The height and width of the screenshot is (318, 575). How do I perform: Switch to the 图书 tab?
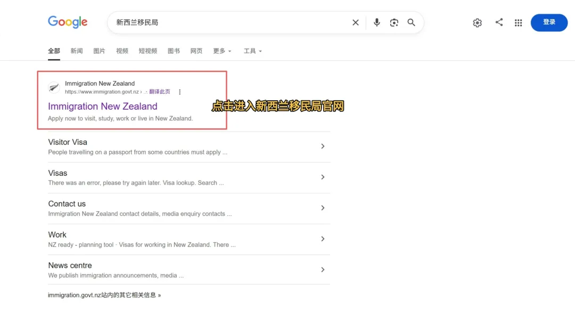(x=174, y=51)
